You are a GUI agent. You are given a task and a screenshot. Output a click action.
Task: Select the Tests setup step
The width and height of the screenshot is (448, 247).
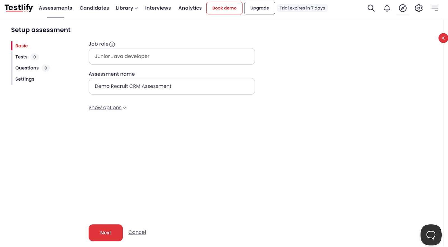click(21, 57)
